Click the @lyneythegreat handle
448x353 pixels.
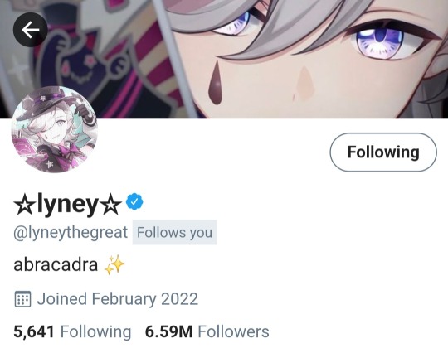(71, 233)
